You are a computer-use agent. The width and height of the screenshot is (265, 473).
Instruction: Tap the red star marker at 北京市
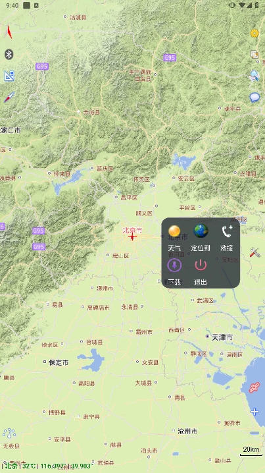pos(132,237)
